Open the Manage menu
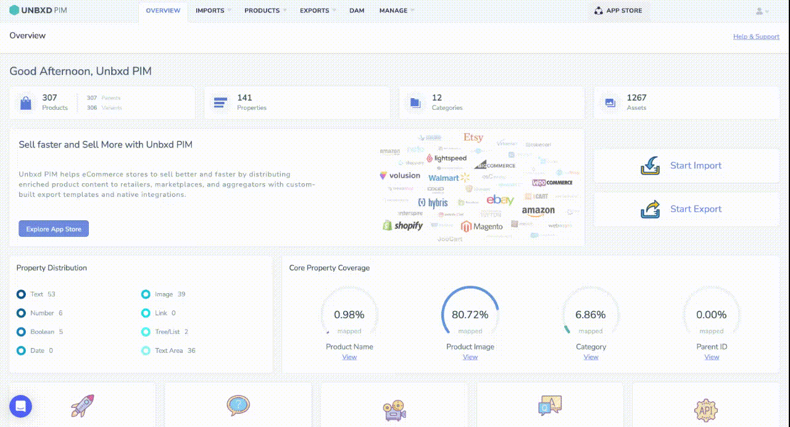The width and height of the screenshot is (790, 427). (393, 11)
